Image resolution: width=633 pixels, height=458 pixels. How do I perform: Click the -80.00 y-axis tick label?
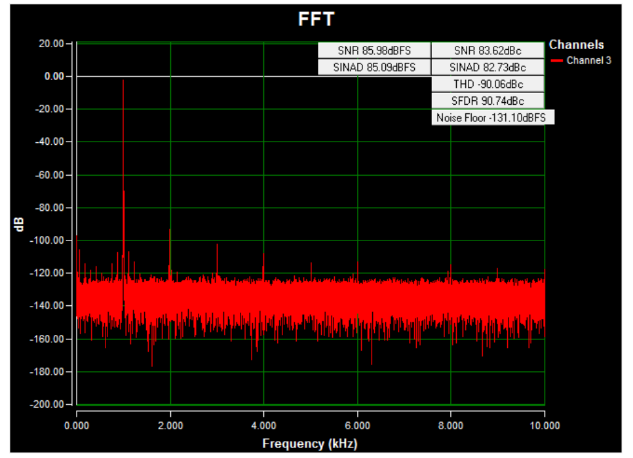coord(50,208)
